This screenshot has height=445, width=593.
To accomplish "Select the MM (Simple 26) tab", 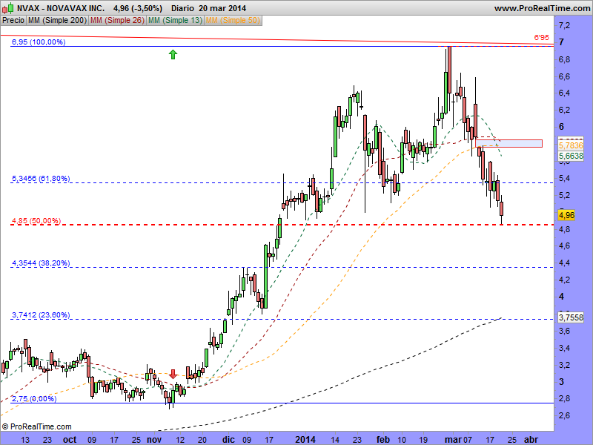I will 118,21.
